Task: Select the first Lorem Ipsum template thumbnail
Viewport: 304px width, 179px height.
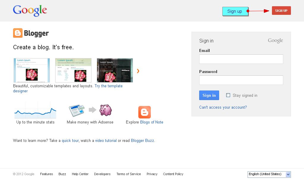Action: (31, 70)
